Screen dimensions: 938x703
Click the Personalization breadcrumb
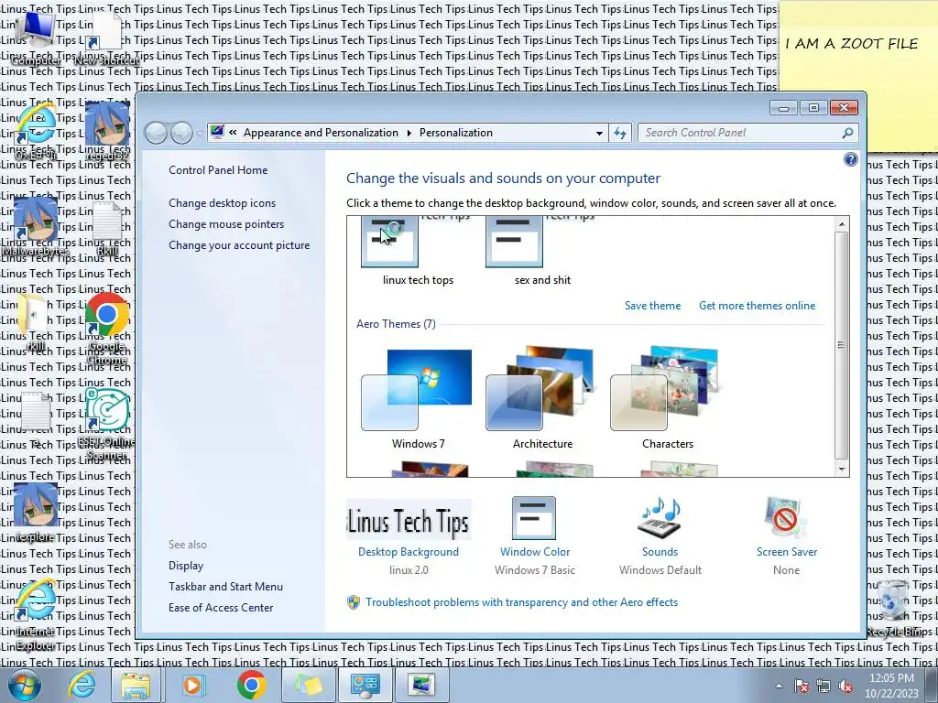456,133
